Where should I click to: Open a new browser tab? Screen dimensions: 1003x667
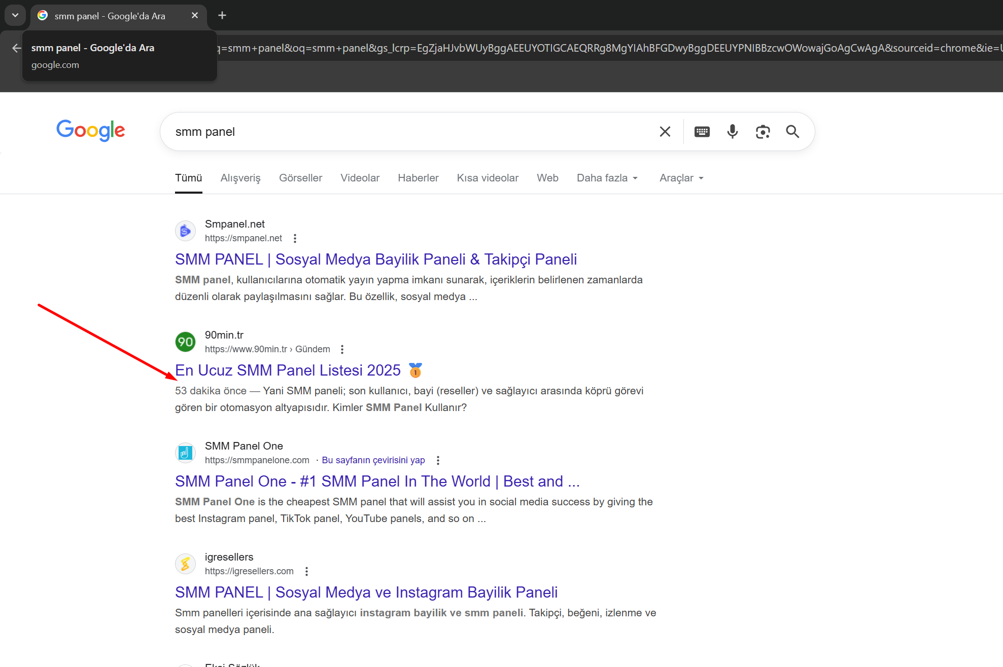pyautogui.click(x=222, y=15)
